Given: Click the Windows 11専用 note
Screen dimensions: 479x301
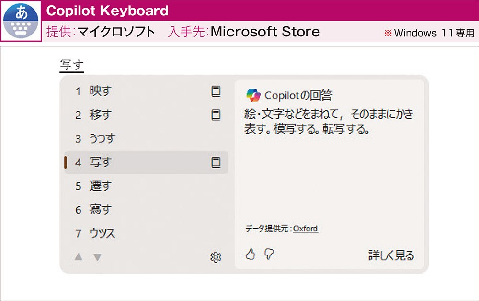Looking at the screenshot, I should [429, 33].
